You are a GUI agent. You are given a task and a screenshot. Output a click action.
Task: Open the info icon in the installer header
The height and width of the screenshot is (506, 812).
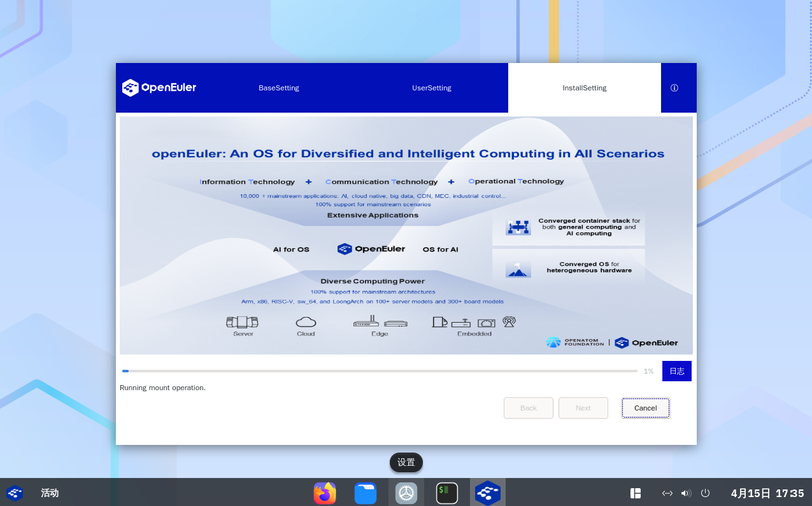pyautogui.click(x=674, y=88)
